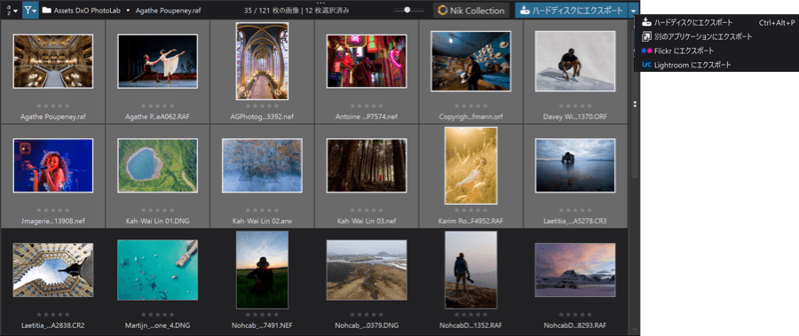Open the export dropdown arrow beside the export button
Viewport: 799px width, 336px height.
pos(633,10)
